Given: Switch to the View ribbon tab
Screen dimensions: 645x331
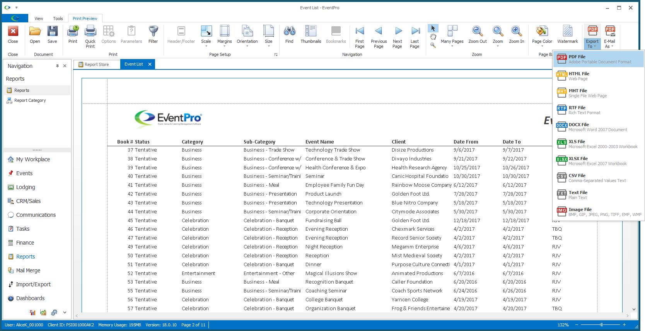Looking at the screenshot, I should [x=39, y=19].
